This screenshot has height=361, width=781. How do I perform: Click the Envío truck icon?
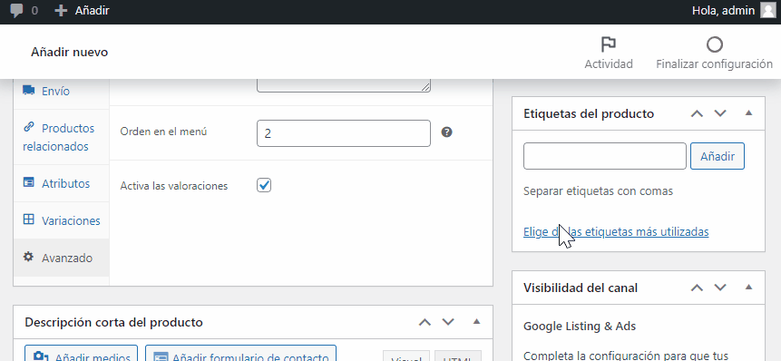[29, 90]
